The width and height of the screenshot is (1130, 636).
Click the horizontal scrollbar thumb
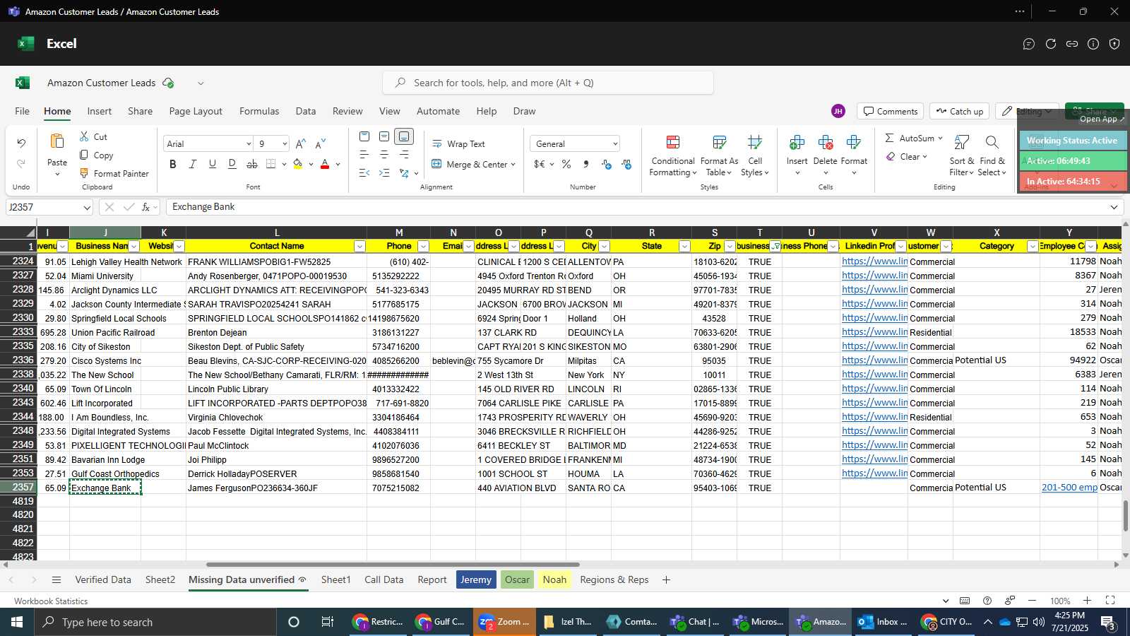(393, 565)
